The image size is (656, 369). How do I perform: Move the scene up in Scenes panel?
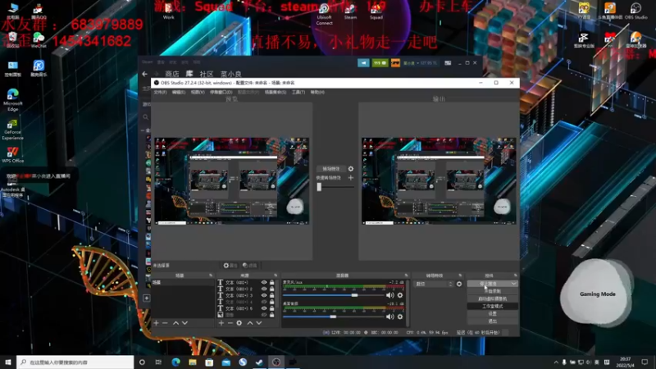[x=175, y=323]
